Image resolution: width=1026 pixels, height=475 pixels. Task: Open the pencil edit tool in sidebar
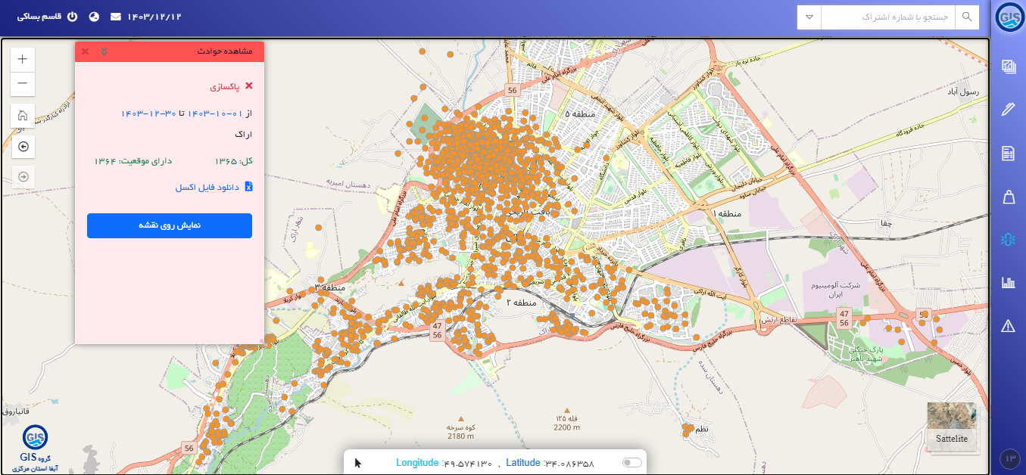click(1008, 110)
